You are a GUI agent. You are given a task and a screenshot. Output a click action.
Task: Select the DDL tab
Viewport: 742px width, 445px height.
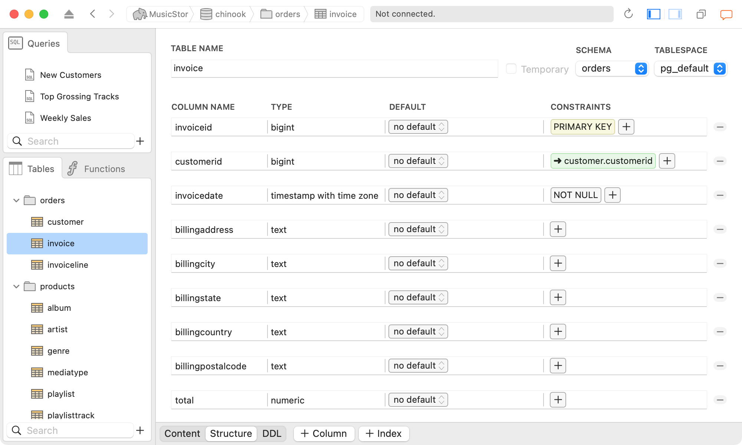[x=271, y=434]
